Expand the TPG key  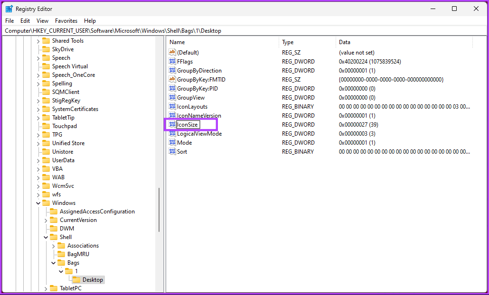pyautogui.click(x=38, y=135)
